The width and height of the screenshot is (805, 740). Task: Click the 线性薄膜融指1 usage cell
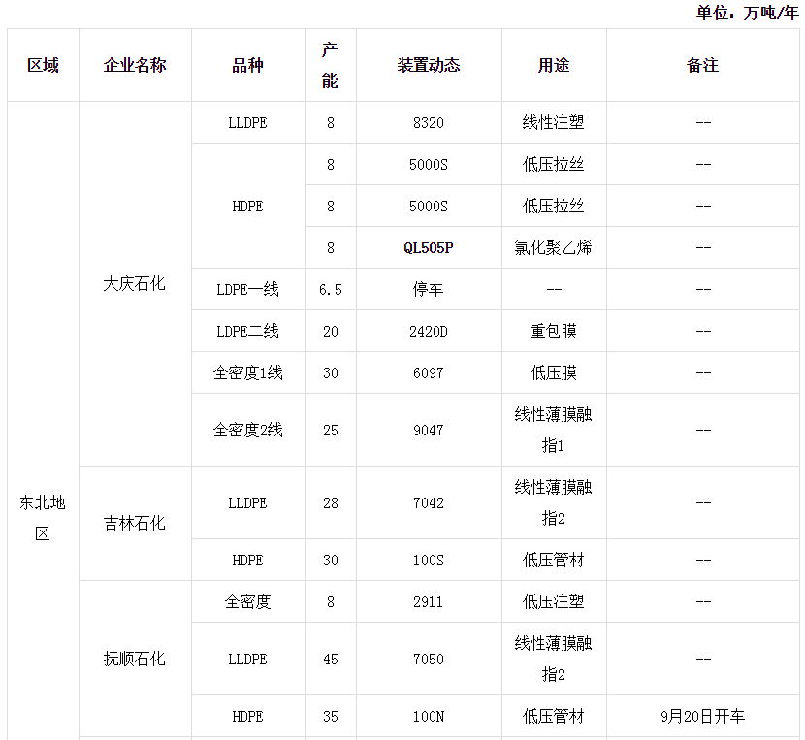click(x=554, y=430)
